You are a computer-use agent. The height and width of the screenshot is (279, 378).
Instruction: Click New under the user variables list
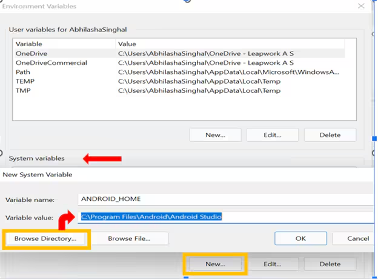click(x=215, y=135)
